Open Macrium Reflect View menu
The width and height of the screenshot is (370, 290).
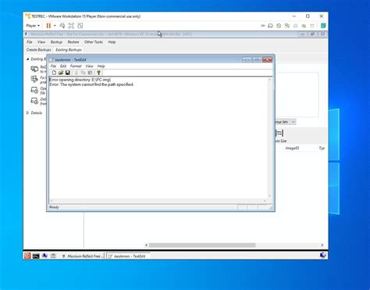(41, 42)
